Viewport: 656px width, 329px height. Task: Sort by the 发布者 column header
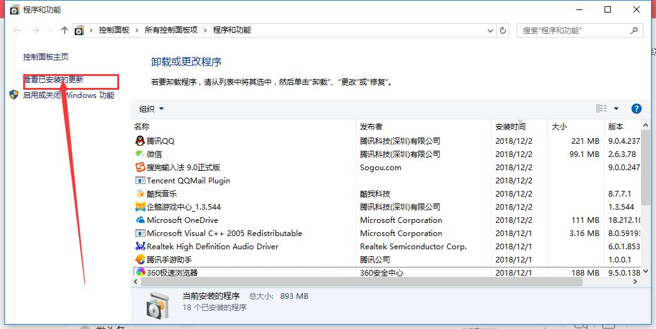(x=424, y=126)
